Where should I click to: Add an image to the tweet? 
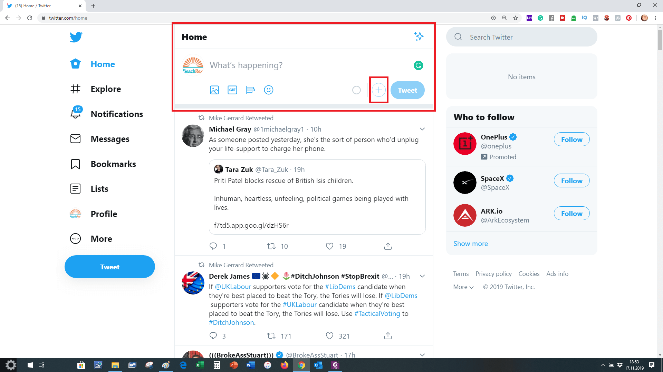click(214, 90)
